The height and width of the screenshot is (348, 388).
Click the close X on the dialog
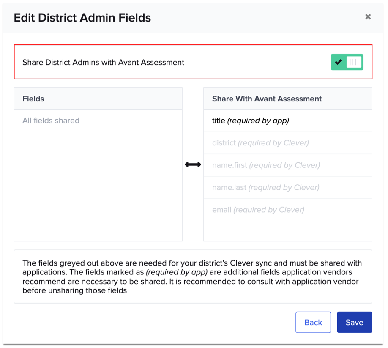(x=368, y=17)
